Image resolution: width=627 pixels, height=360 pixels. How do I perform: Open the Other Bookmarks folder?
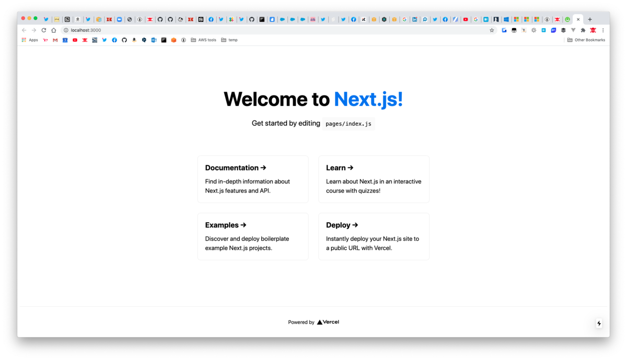[586, 40]
